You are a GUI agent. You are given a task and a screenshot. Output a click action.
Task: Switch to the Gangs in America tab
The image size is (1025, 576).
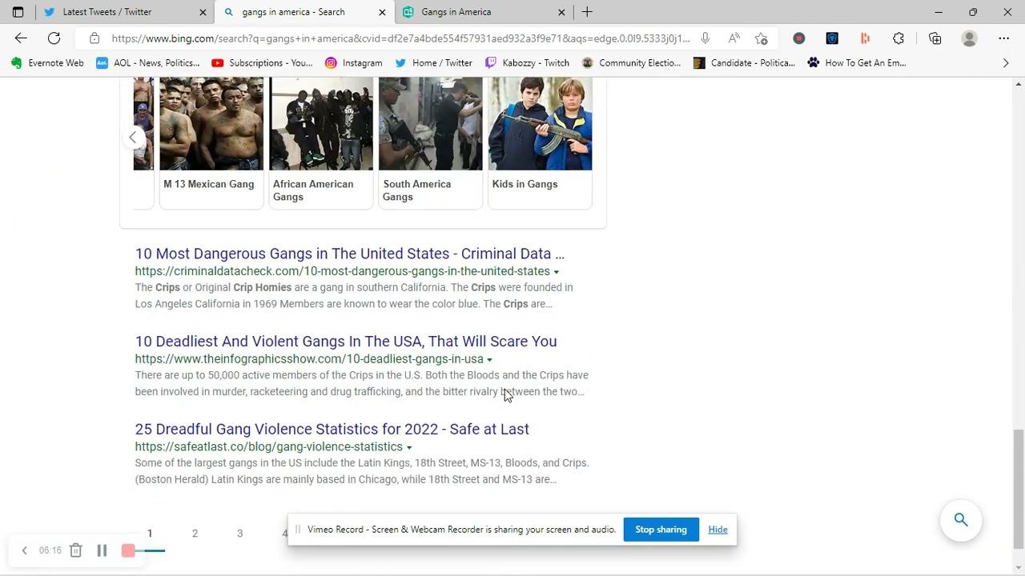coord(484,12)
